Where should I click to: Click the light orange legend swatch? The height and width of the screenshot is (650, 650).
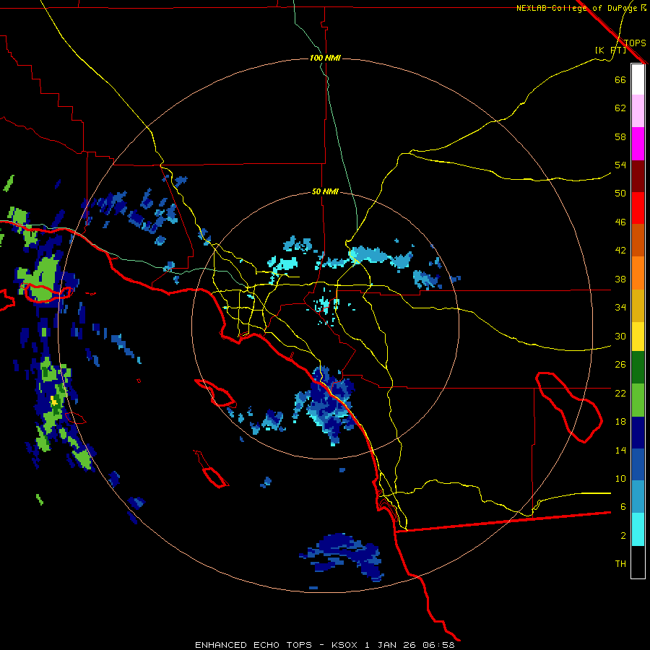click(x=638, y=273)
